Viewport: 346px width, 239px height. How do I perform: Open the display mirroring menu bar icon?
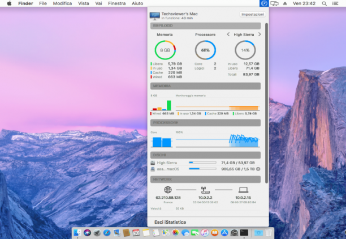click(x=274, y=3)
